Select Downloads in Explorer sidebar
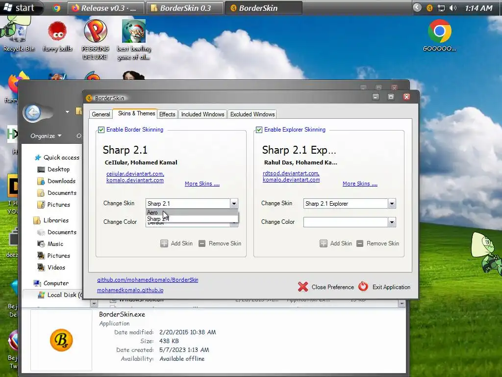This screenshot has height=377, width=502. tap(56, 181)
